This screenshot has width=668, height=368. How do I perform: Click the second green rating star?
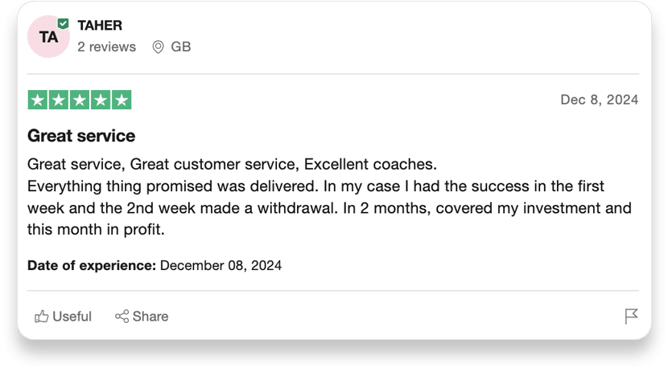point(59,100)
